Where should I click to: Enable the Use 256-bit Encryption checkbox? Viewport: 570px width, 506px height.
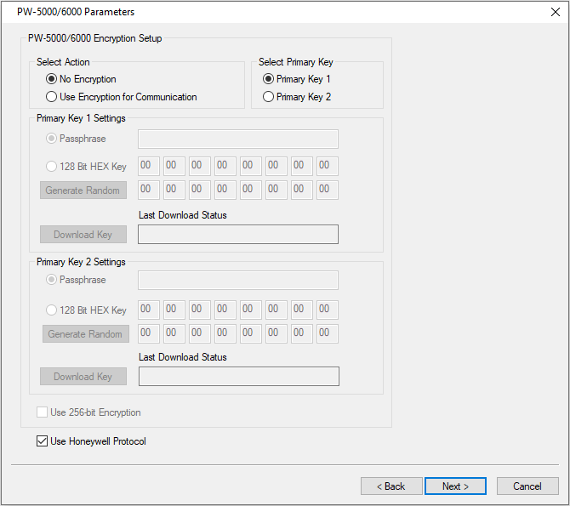(43, 412)
